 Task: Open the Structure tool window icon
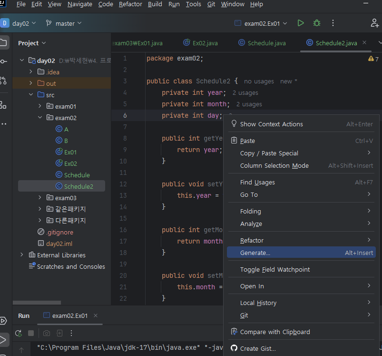tap(3, 105)
